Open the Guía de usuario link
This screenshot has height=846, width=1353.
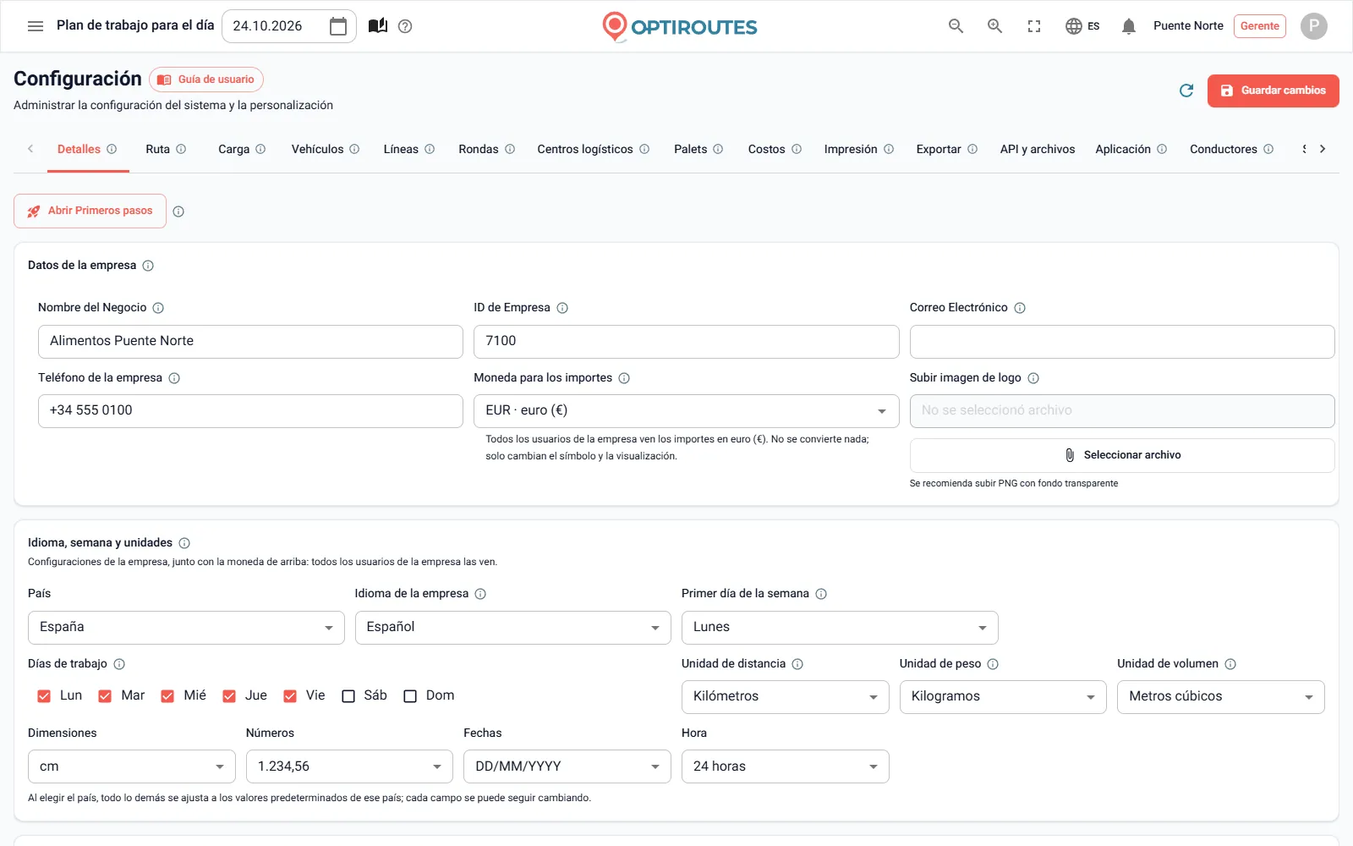click(x=206, y=80)
